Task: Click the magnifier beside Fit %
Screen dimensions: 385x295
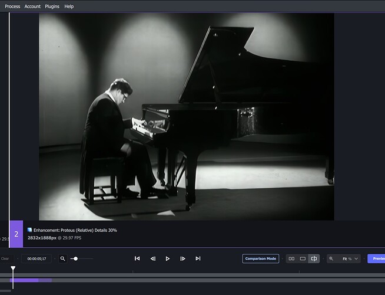Action: tap(331, 258)
